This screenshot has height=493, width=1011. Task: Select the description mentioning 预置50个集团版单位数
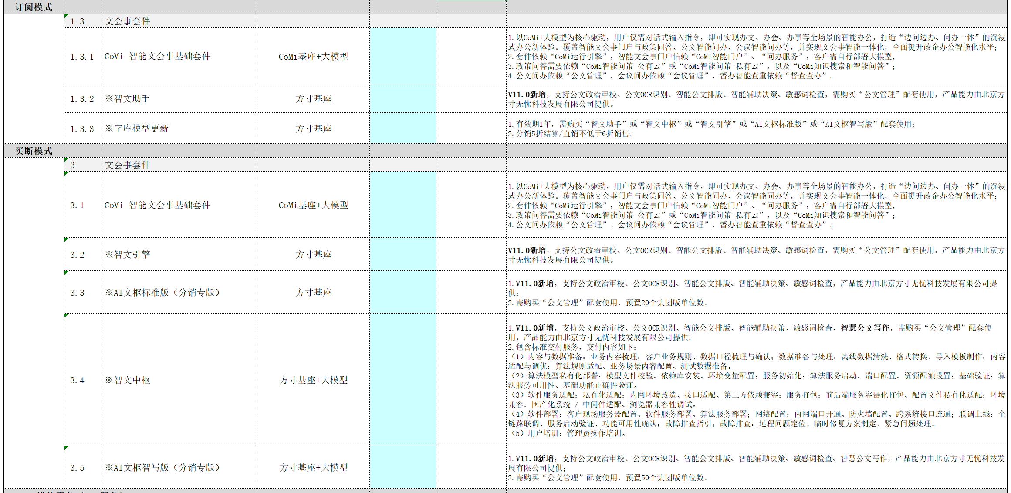(757, 468)
